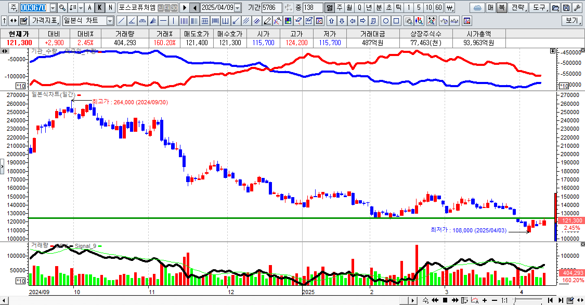Click the text note marker tool
This screenshot has width=585, height=305.
tap(373, 21)
